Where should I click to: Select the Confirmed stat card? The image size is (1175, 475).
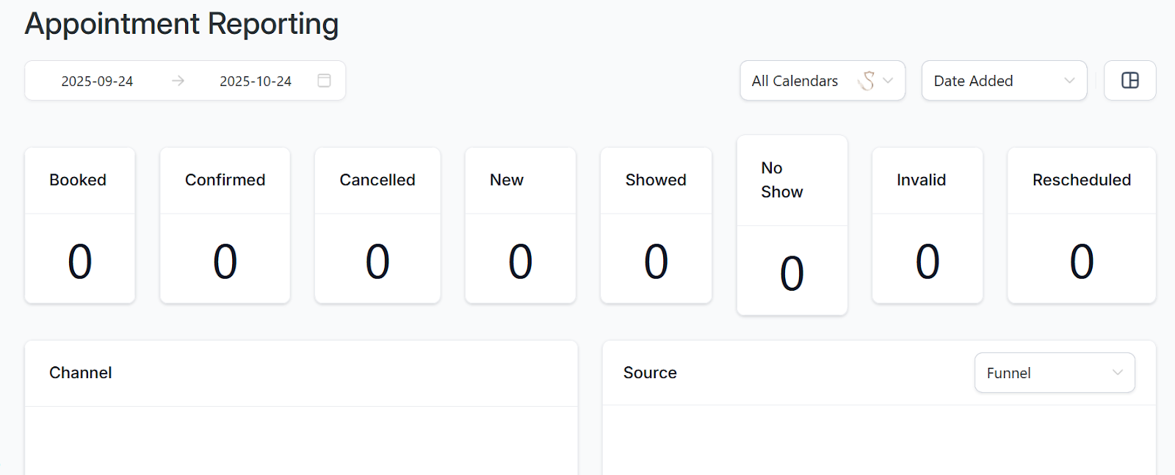(x=225, y=225)
